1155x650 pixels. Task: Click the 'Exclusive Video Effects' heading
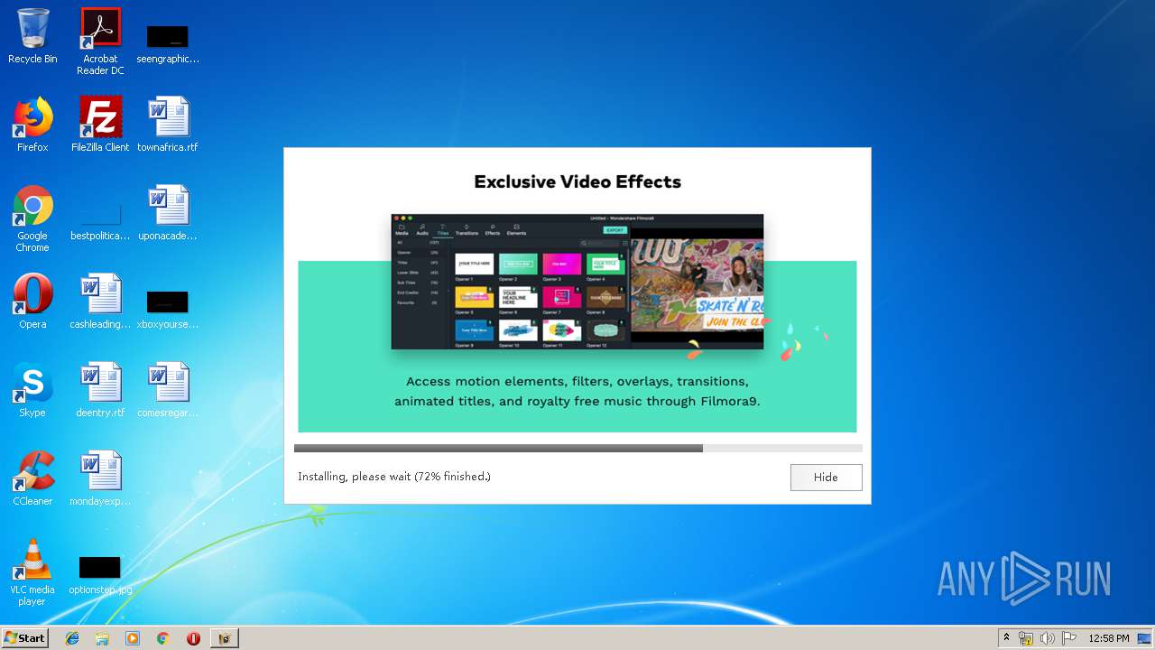pos(577,181)
